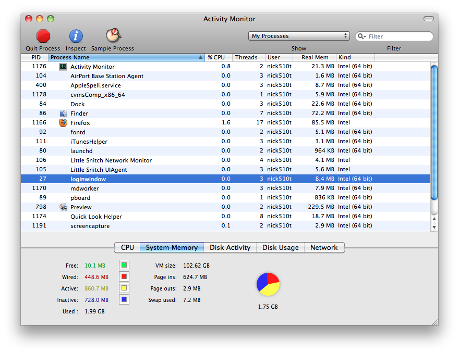Click the Preview icon in process list
Image resolution: width=459 pixels, height=354 pixels.
pos(63,207)
